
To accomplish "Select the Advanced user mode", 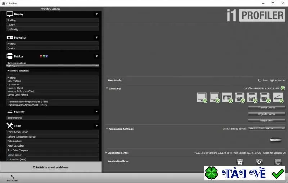I will point(272,80).
